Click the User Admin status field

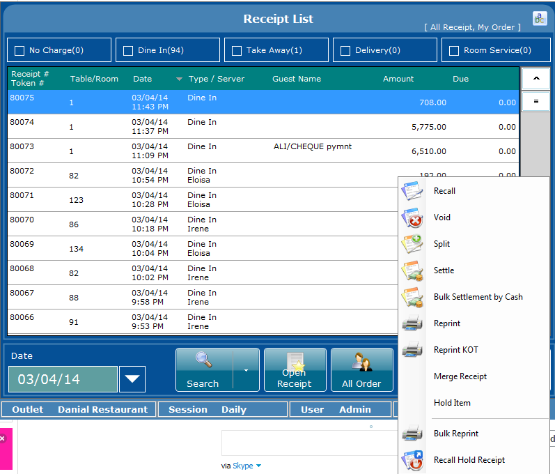click(341, 410)
